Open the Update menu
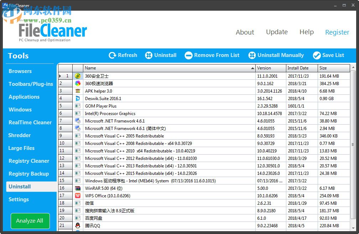The image size is (359, 234). coord(277,32)
